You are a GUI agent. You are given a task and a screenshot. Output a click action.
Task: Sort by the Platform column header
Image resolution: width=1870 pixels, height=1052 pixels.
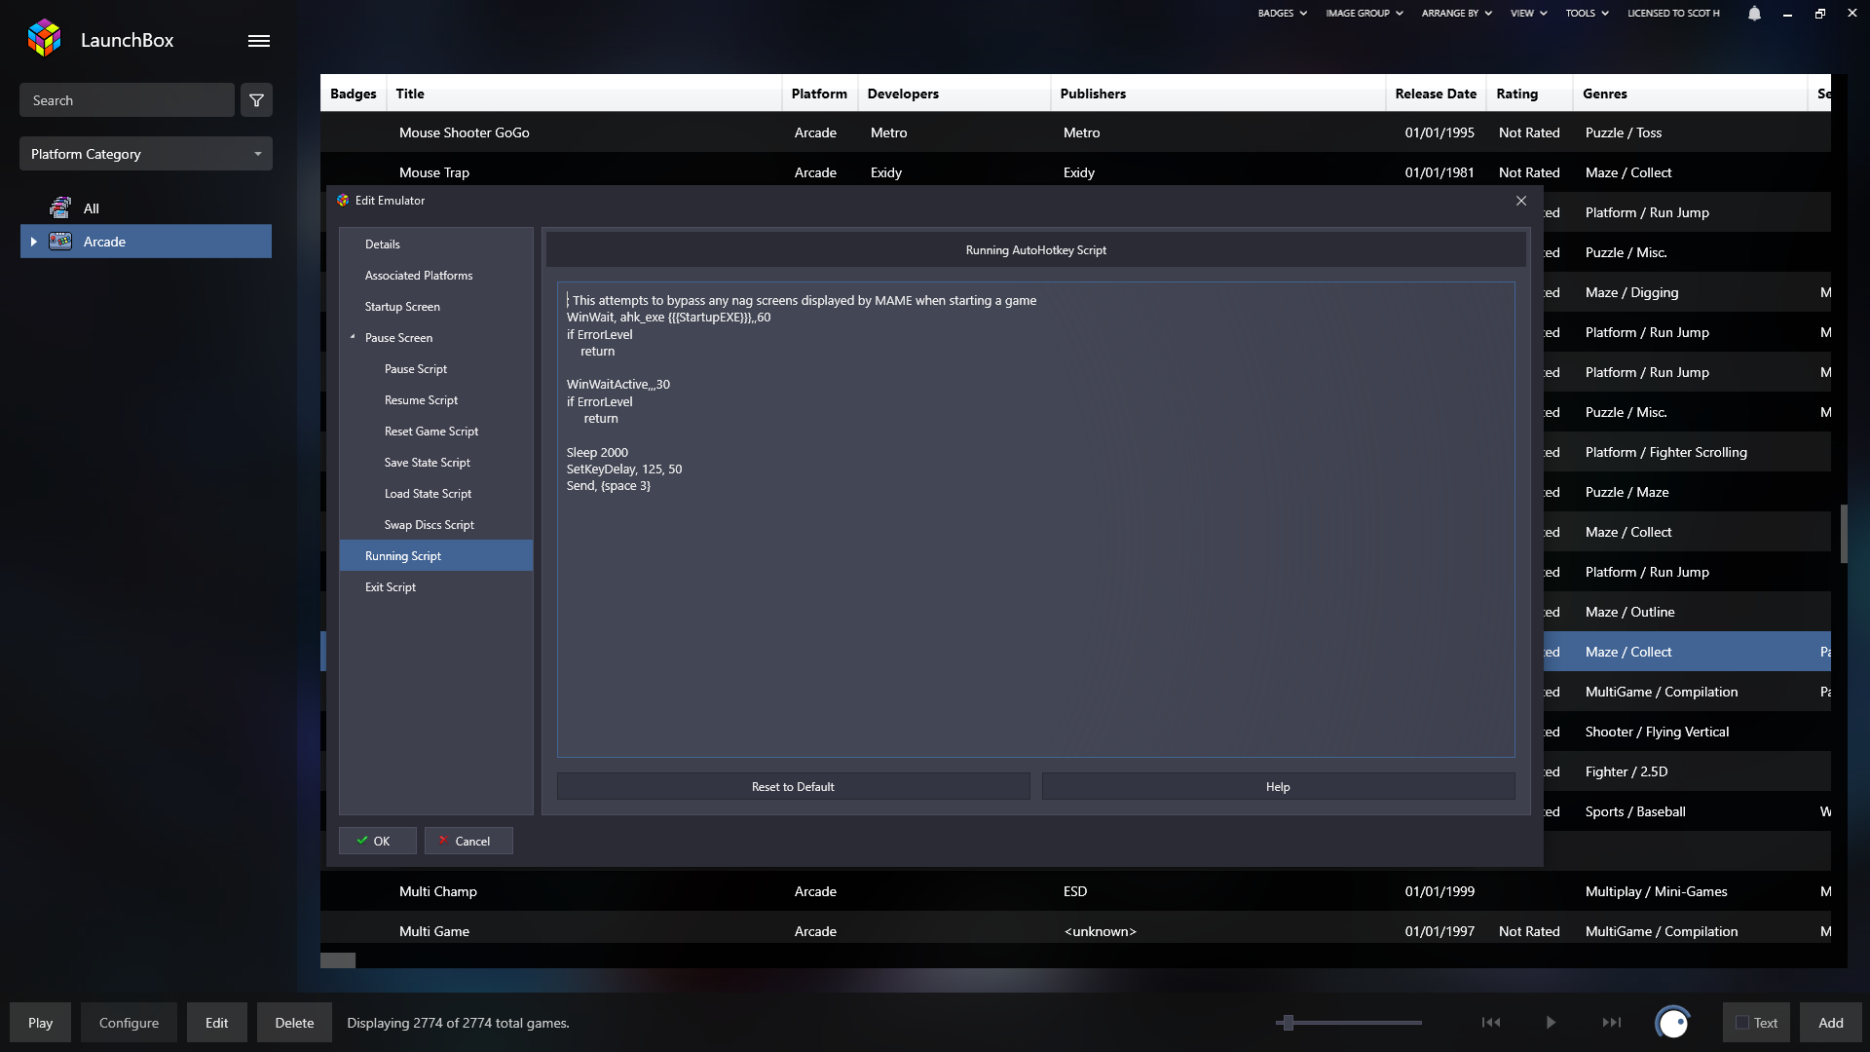pos(819,94)
